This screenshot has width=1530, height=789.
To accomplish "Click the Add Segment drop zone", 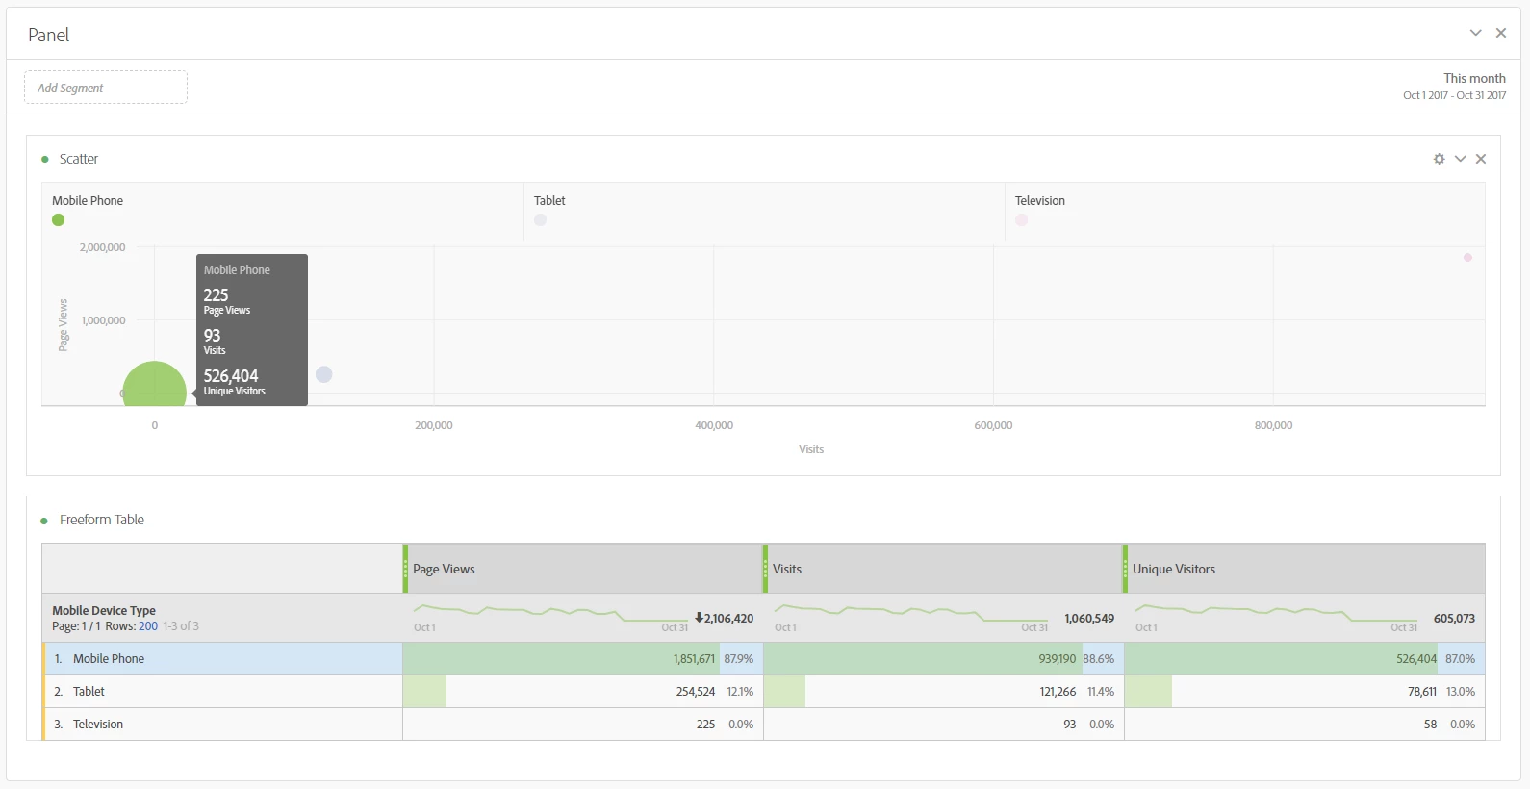I will [106, 88].
